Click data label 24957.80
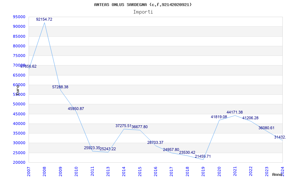 coord(171,150)
